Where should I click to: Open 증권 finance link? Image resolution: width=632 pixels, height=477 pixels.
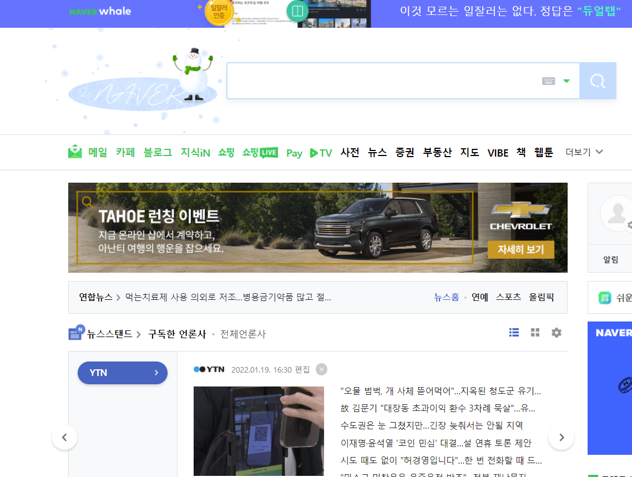tap(405, 152)
